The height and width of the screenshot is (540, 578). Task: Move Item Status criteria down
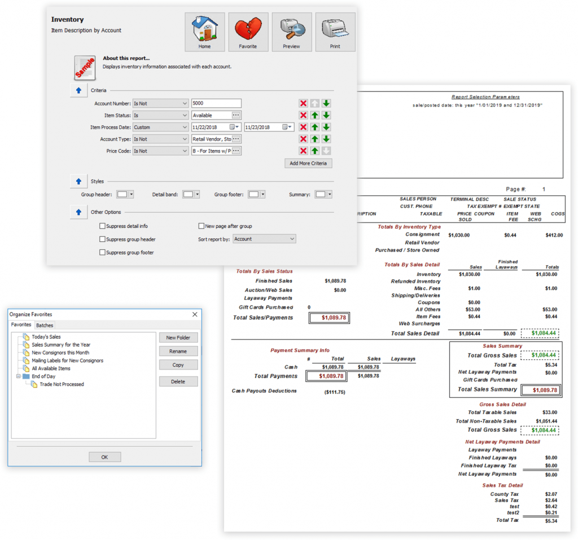click(326, 115)
